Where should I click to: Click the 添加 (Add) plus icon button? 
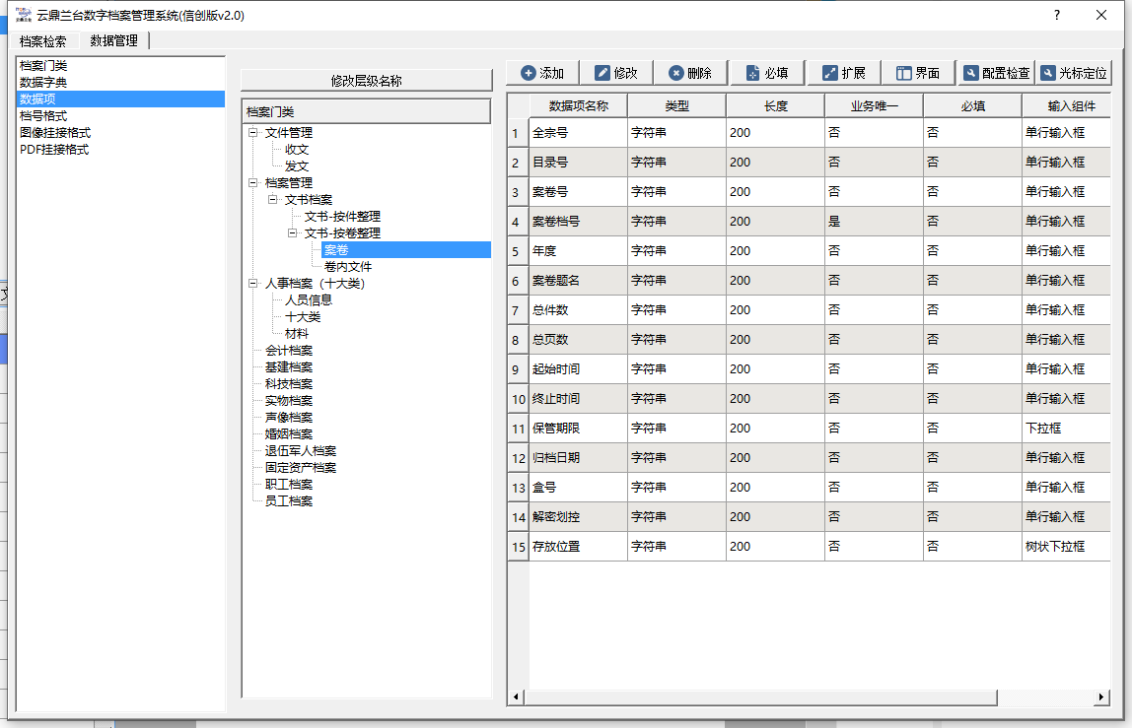[542, 73]
